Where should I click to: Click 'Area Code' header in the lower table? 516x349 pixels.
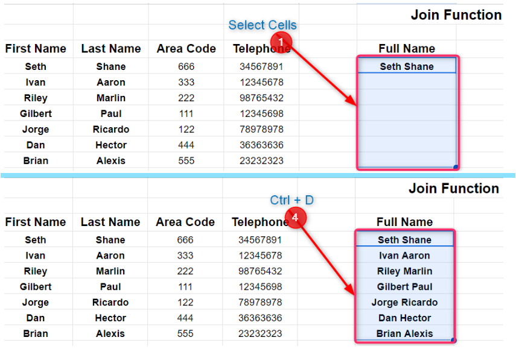point(185,222)
